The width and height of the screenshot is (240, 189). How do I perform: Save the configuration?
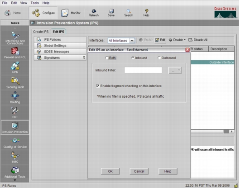(x=111, y=13)
